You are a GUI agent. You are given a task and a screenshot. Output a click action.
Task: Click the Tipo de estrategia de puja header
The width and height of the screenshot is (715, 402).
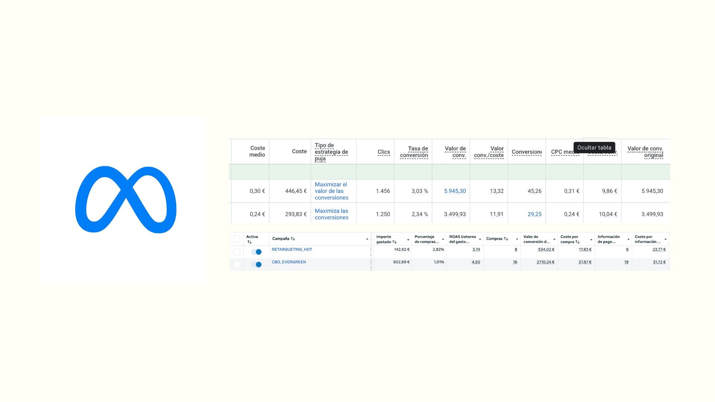click(x=331, y=152)
